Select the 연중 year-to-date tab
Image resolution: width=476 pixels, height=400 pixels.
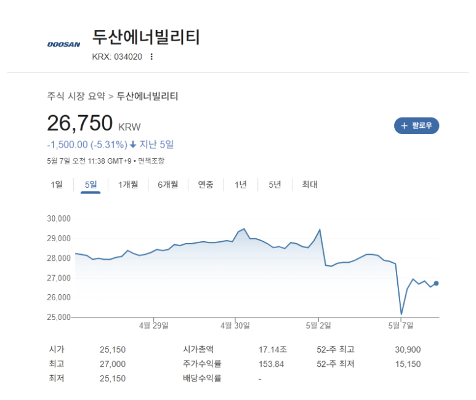[x=206, y=184]
